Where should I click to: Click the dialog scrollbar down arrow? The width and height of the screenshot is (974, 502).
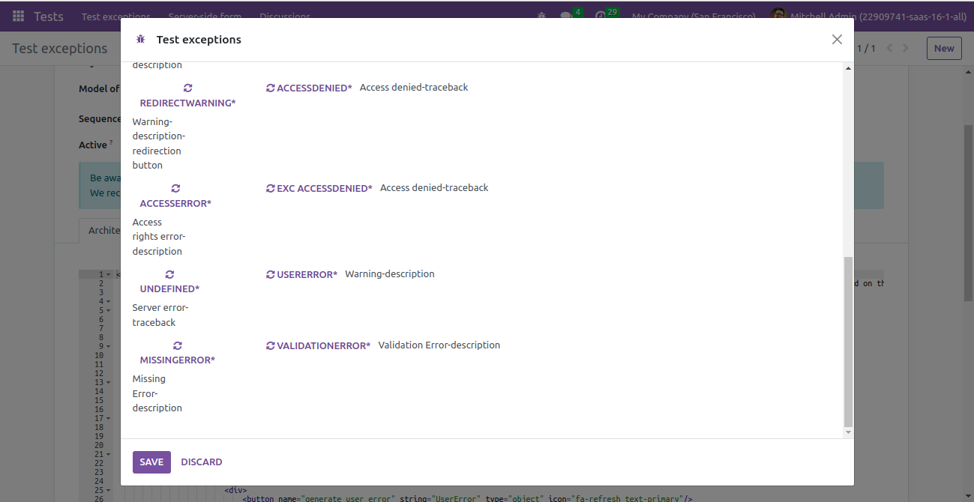848,432
